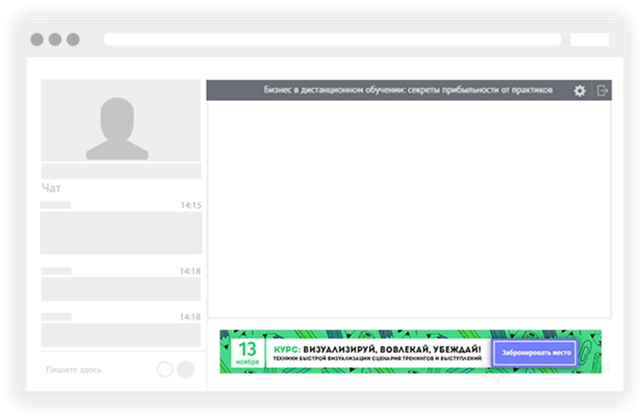The height and width of the screenshot is (418, 643).
Task: Click the name bar under presenter avatar
Action: click(121, 171)
